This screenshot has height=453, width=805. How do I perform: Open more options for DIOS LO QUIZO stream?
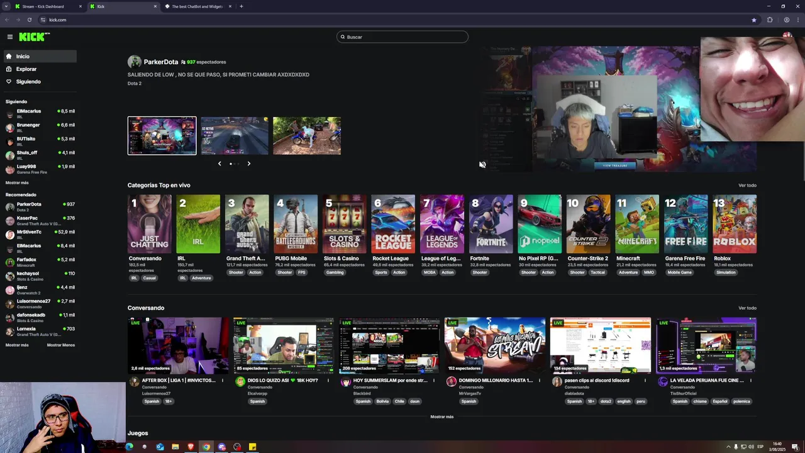(x=328, y=381)
